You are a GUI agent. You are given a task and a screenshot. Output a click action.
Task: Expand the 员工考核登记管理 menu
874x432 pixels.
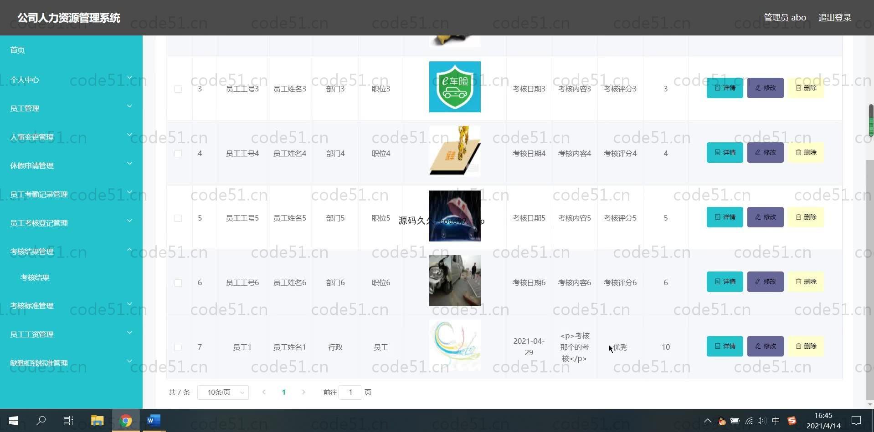pos(71,223)
